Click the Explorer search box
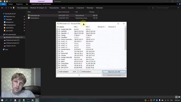Screen dimensions: 181x102 click(167, 8)
